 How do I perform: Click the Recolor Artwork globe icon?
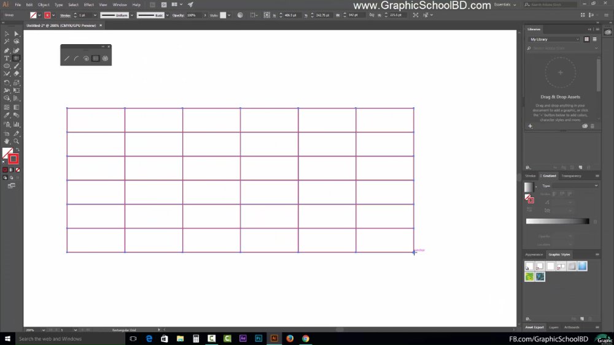point(240,15)
